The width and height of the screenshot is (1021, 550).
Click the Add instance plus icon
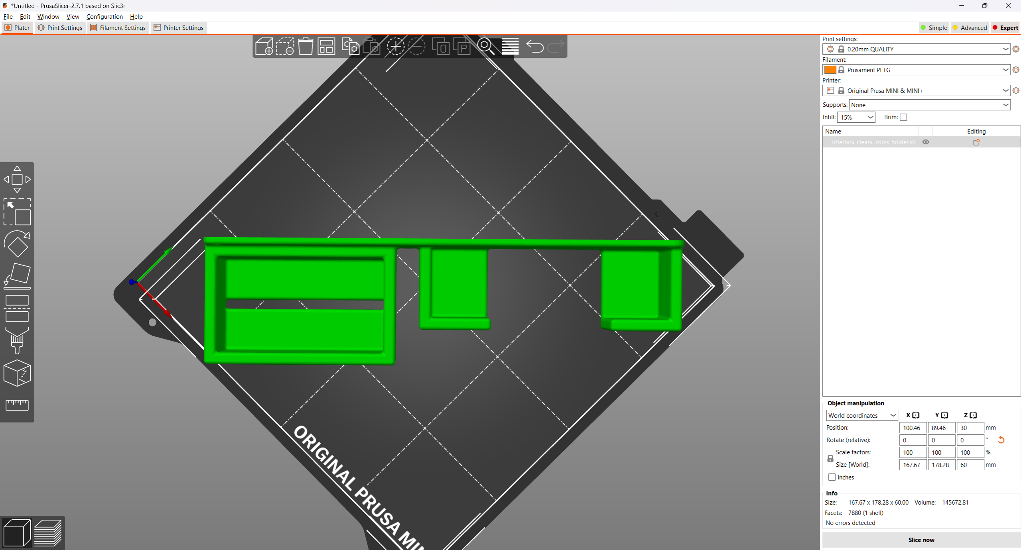click(x=395, y=47)
